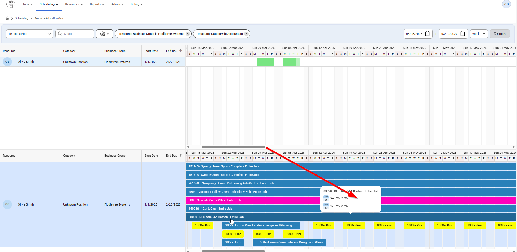Open the Debug menu
The width and height of the screenshot is (517, 252).
(x=136, y=4)
